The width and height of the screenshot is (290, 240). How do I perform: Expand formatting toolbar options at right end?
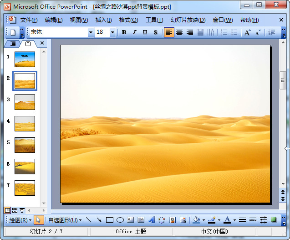point(284,32)
